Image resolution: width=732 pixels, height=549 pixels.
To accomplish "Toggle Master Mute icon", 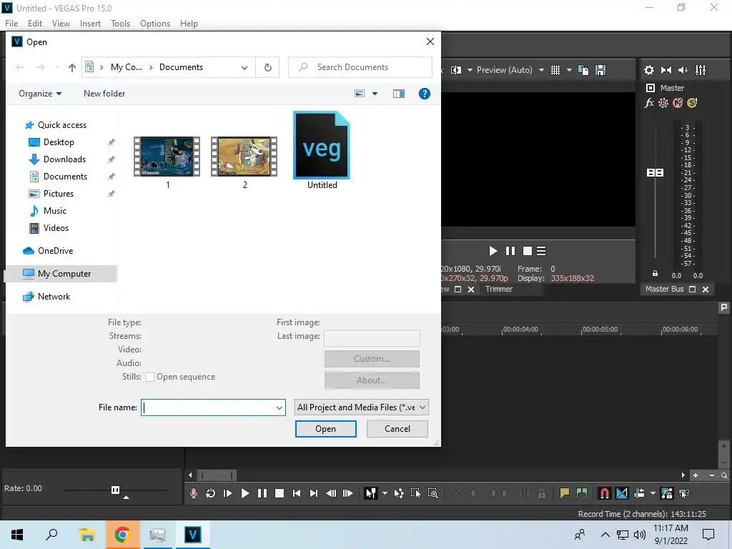I will tap(678, 103).
